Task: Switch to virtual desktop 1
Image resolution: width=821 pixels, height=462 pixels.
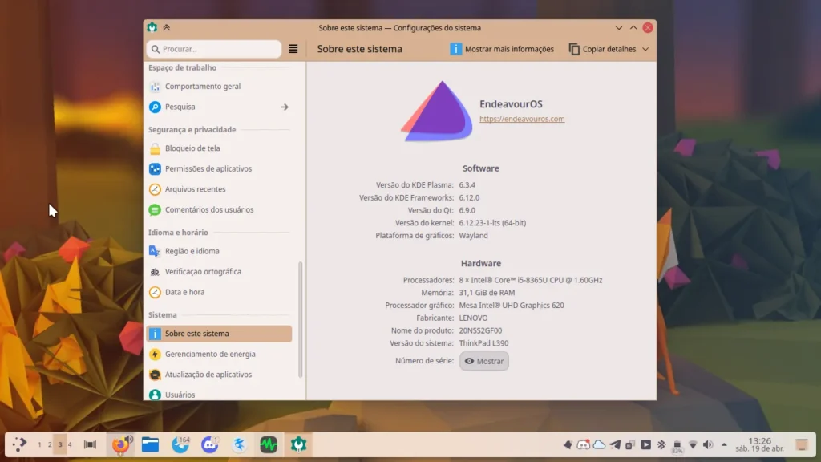Action: pos(39,444)
